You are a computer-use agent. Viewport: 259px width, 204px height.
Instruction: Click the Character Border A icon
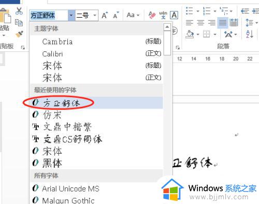(174, 15)
